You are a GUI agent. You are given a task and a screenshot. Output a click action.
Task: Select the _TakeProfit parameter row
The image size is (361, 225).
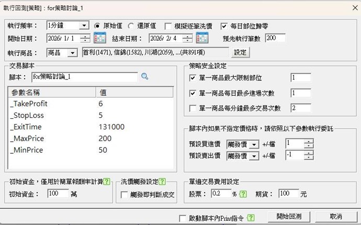52,104
